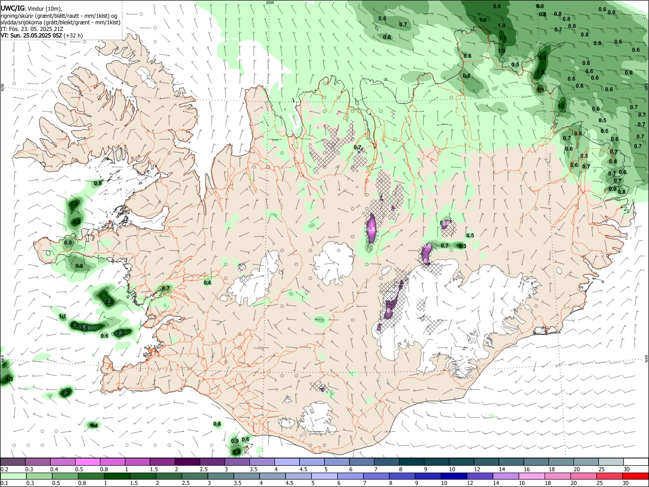Screen dimensions: 649x487
Task: Click the '1.4' precipitation value offshore
Action: [94, 426]
